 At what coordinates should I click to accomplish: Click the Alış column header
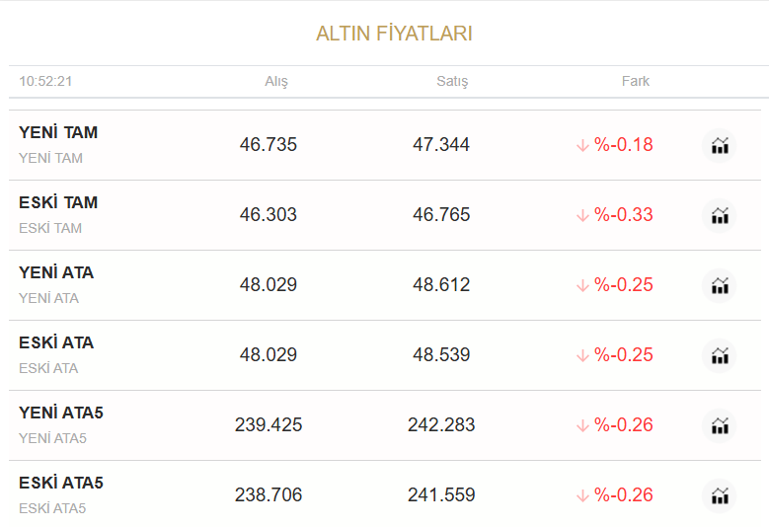tap(276, 81)
